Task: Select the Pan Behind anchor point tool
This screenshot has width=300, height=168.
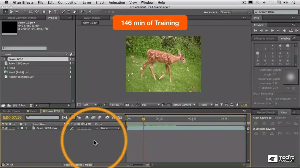Action: tap(36, 12)
